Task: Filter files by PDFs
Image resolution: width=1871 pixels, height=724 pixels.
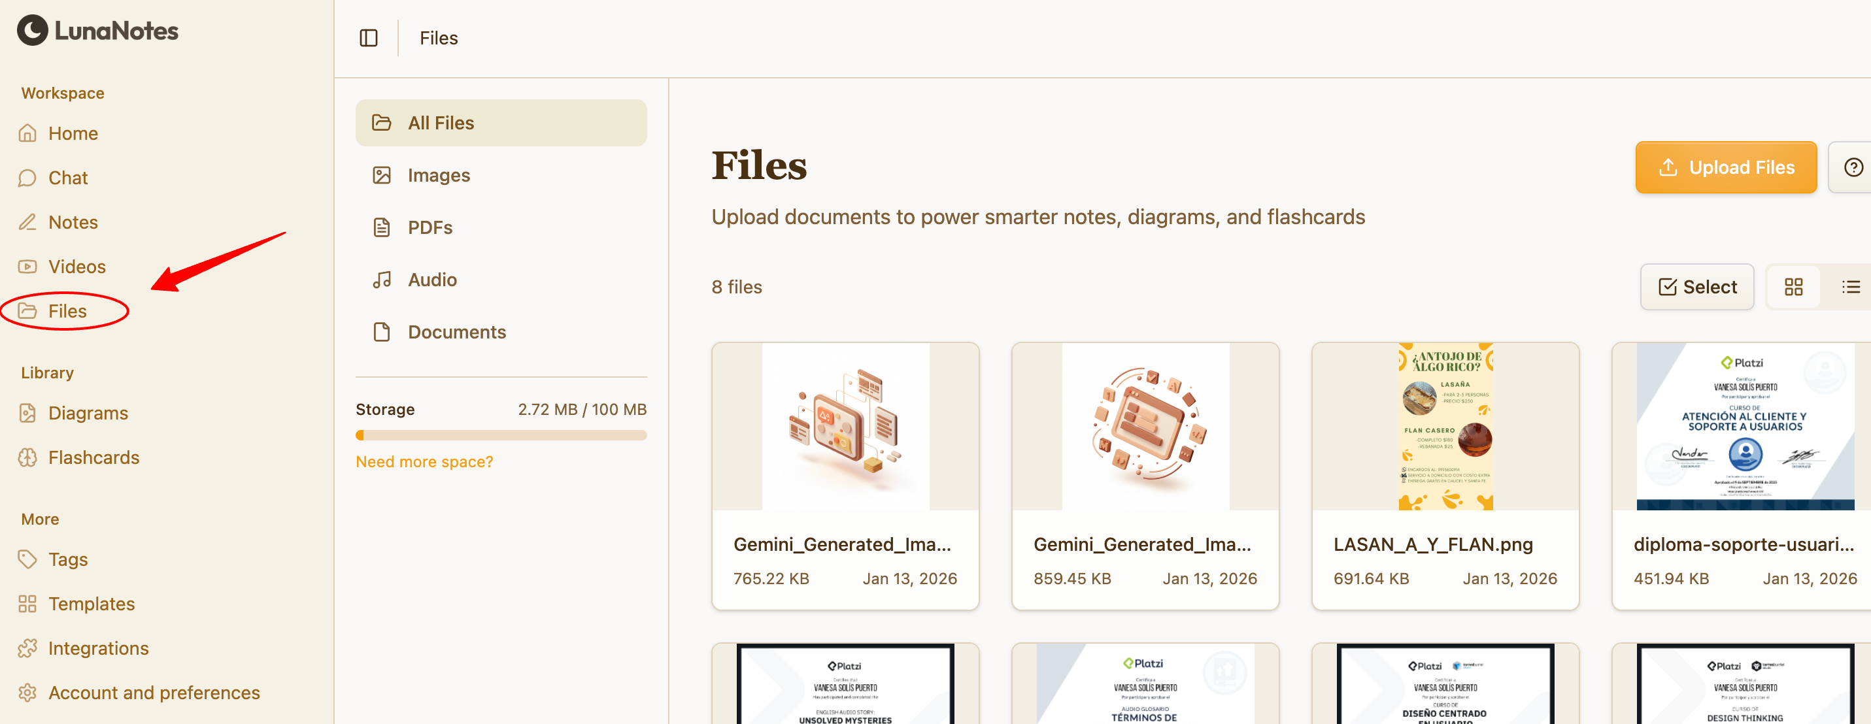Action: [x=430, y=227]
